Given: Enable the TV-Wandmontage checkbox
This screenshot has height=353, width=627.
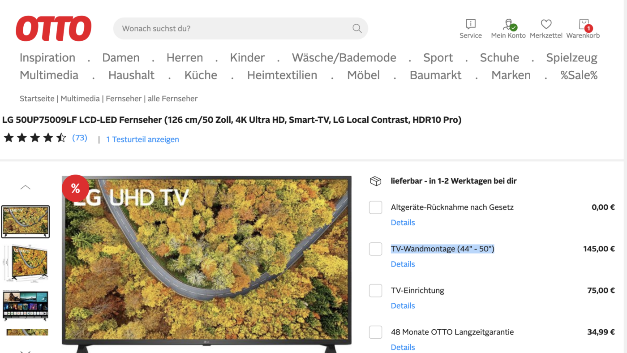Looking at the screenshot, I should pyautogui.click(x=375, y=249).
